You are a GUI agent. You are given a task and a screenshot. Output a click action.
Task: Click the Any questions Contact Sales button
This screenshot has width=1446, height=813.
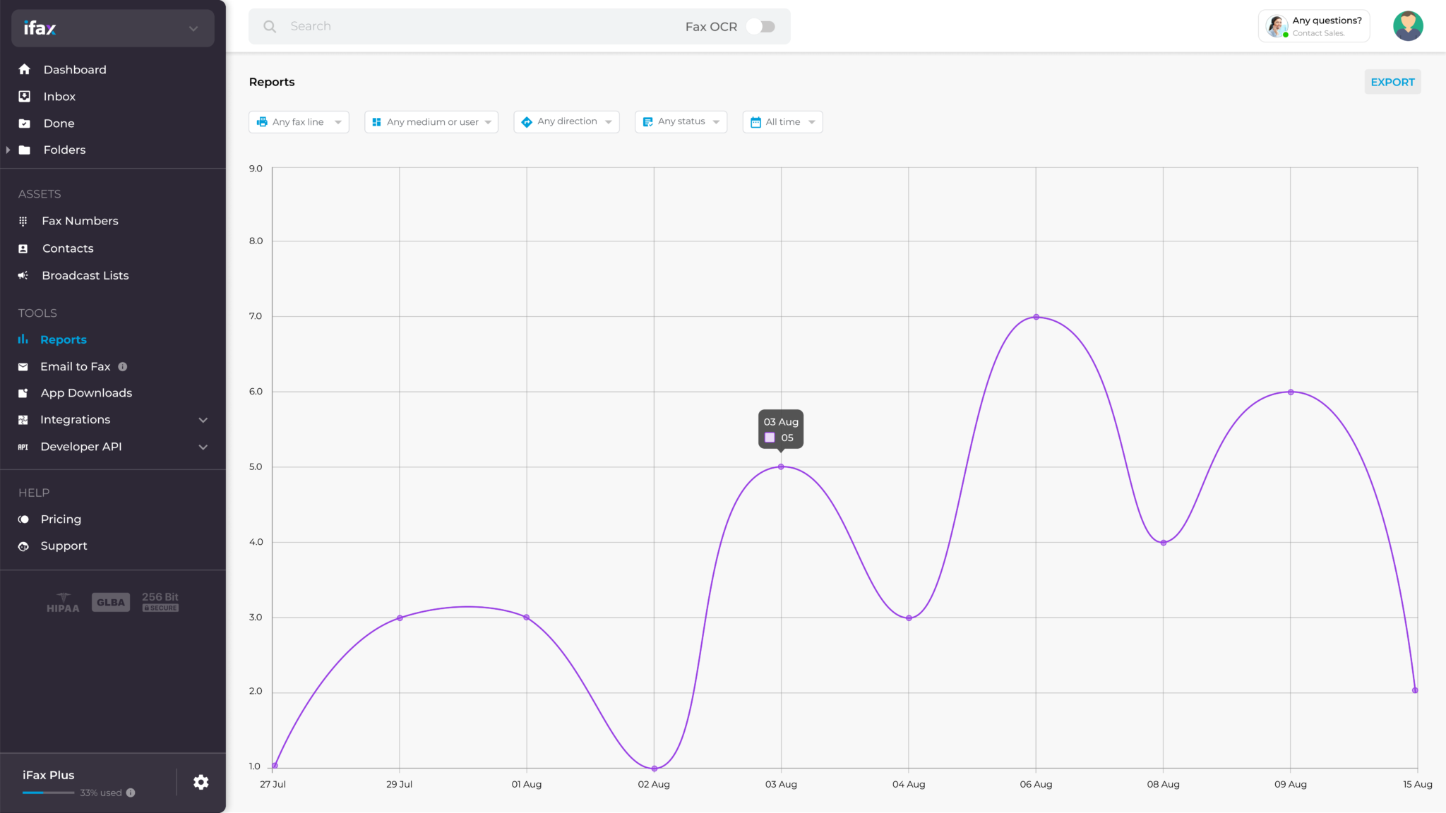click(x=1314, y=26)
